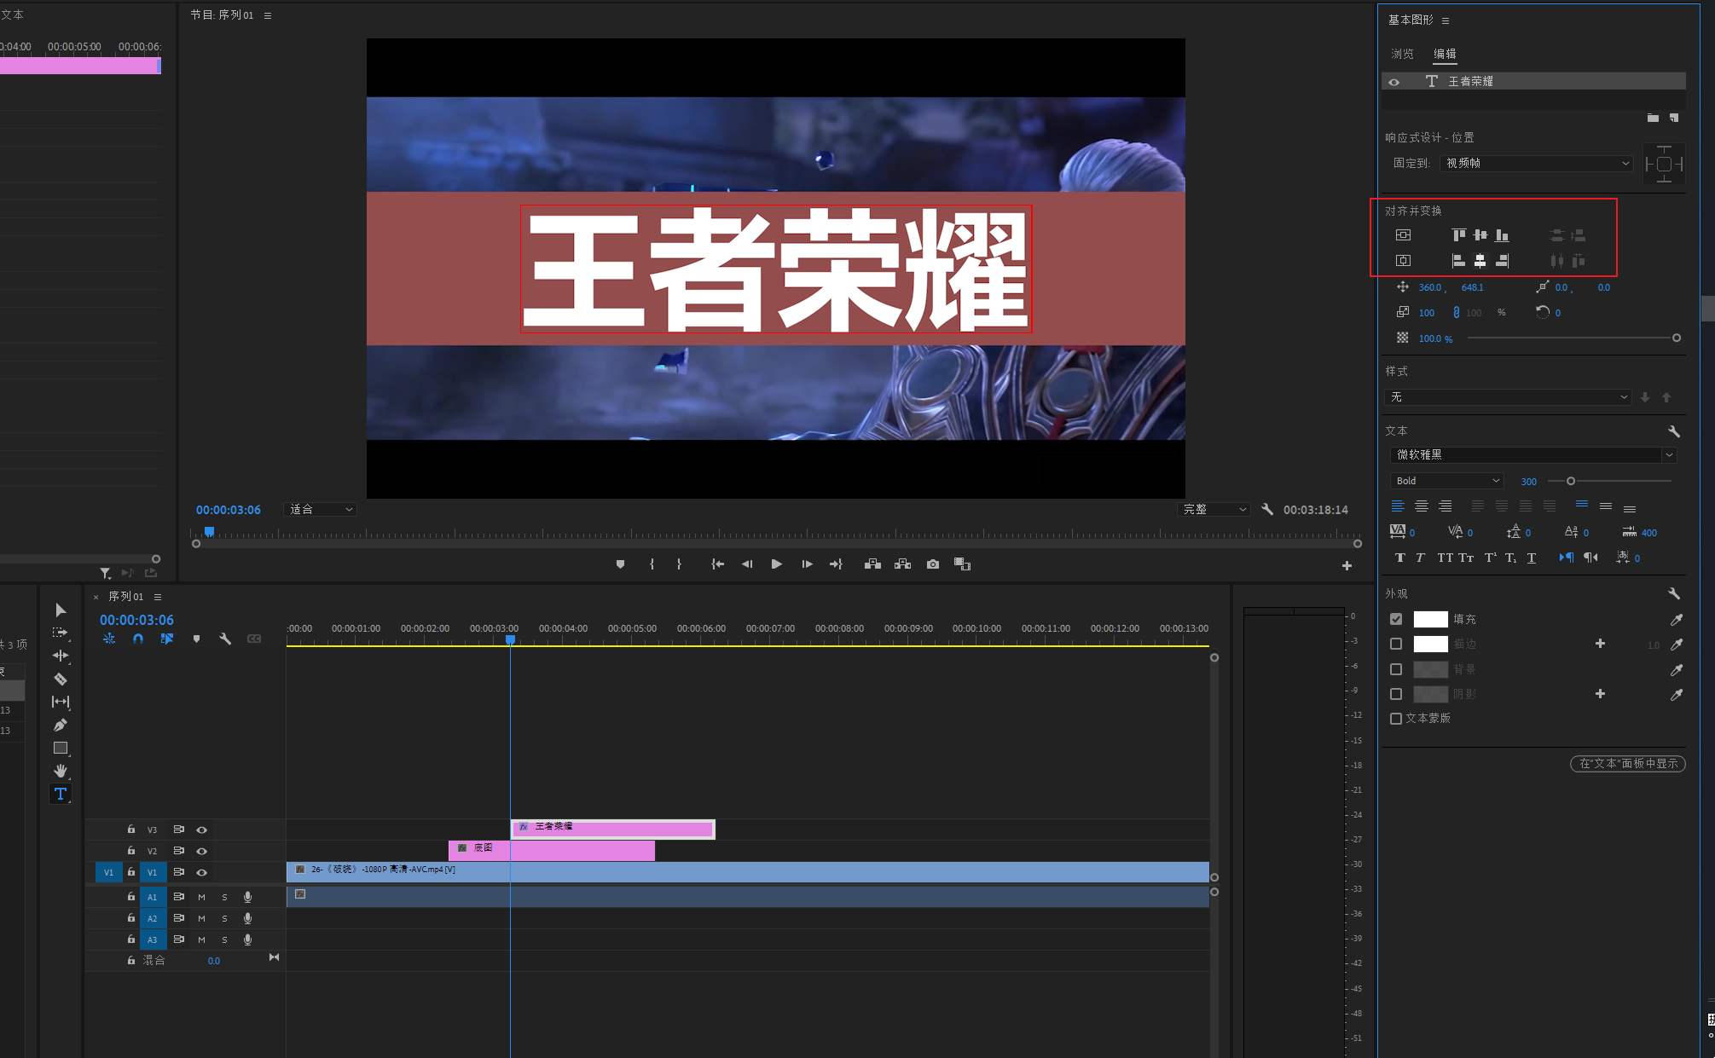The height and width of the screenshot is (1058, 1715).
Task: Click the Export Frame camera icon
Action: (x=932, y=564)
